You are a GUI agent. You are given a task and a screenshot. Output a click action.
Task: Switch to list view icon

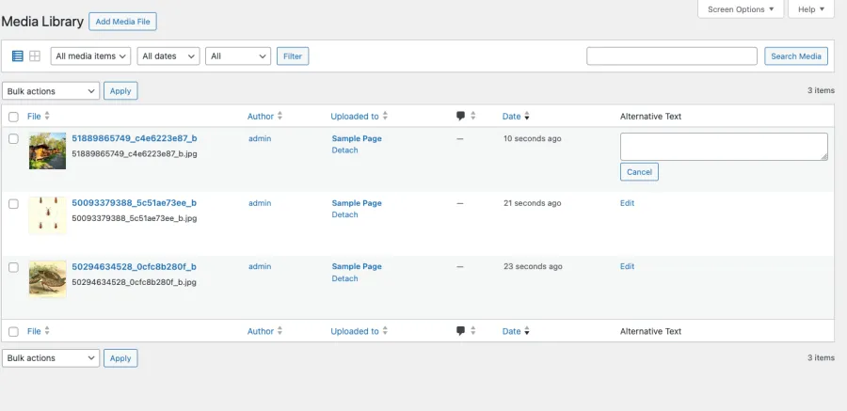coord(18,56)
